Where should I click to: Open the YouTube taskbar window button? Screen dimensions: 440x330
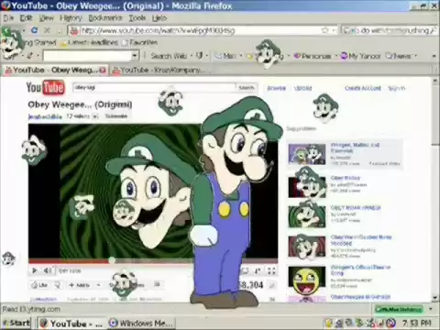72,324
